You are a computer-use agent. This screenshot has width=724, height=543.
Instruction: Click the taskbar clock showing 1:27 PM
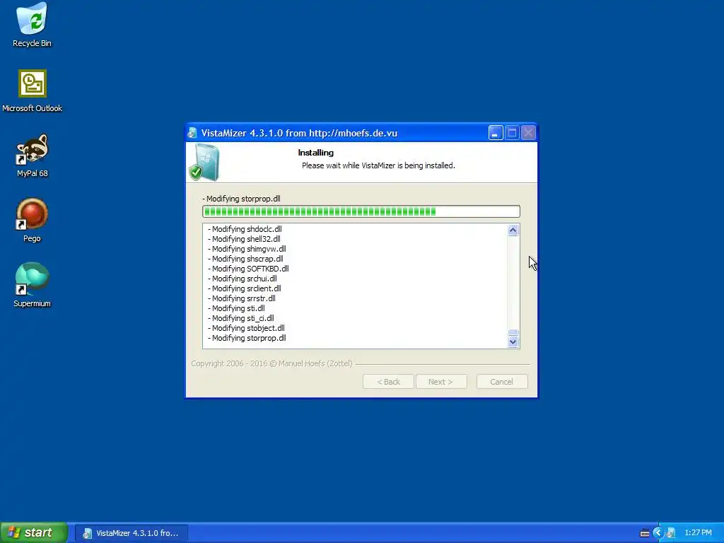[x=698, y=533]
